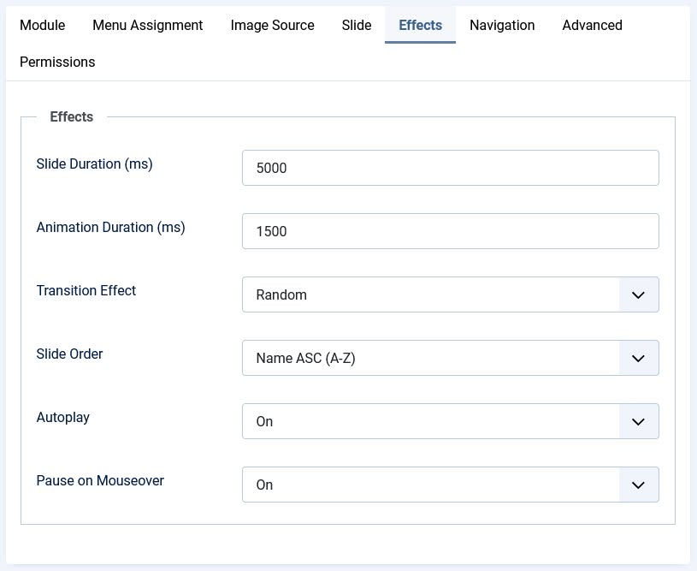Click the chevron arrow beside Name ASC

tap(638, 358)
